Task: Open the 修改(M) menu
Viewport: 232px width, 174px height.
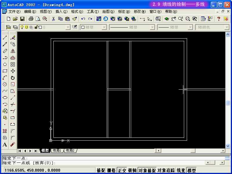Action: click(140, 12)
